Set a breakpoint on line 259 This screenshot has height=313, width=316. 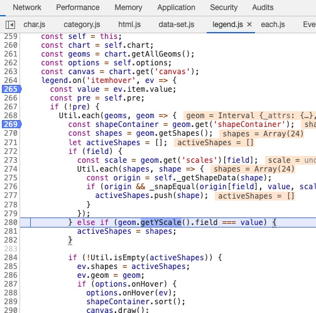pyautogui.click(x=11, y=36)
